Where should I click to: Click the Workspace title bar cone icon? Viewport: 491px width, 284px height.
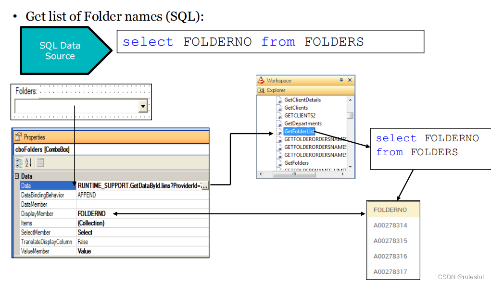click(260, 80)
